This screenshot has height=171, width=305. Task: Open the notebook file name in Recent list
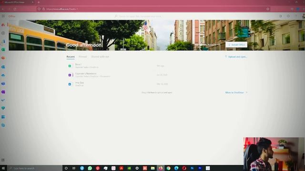[x=86, y=74]
